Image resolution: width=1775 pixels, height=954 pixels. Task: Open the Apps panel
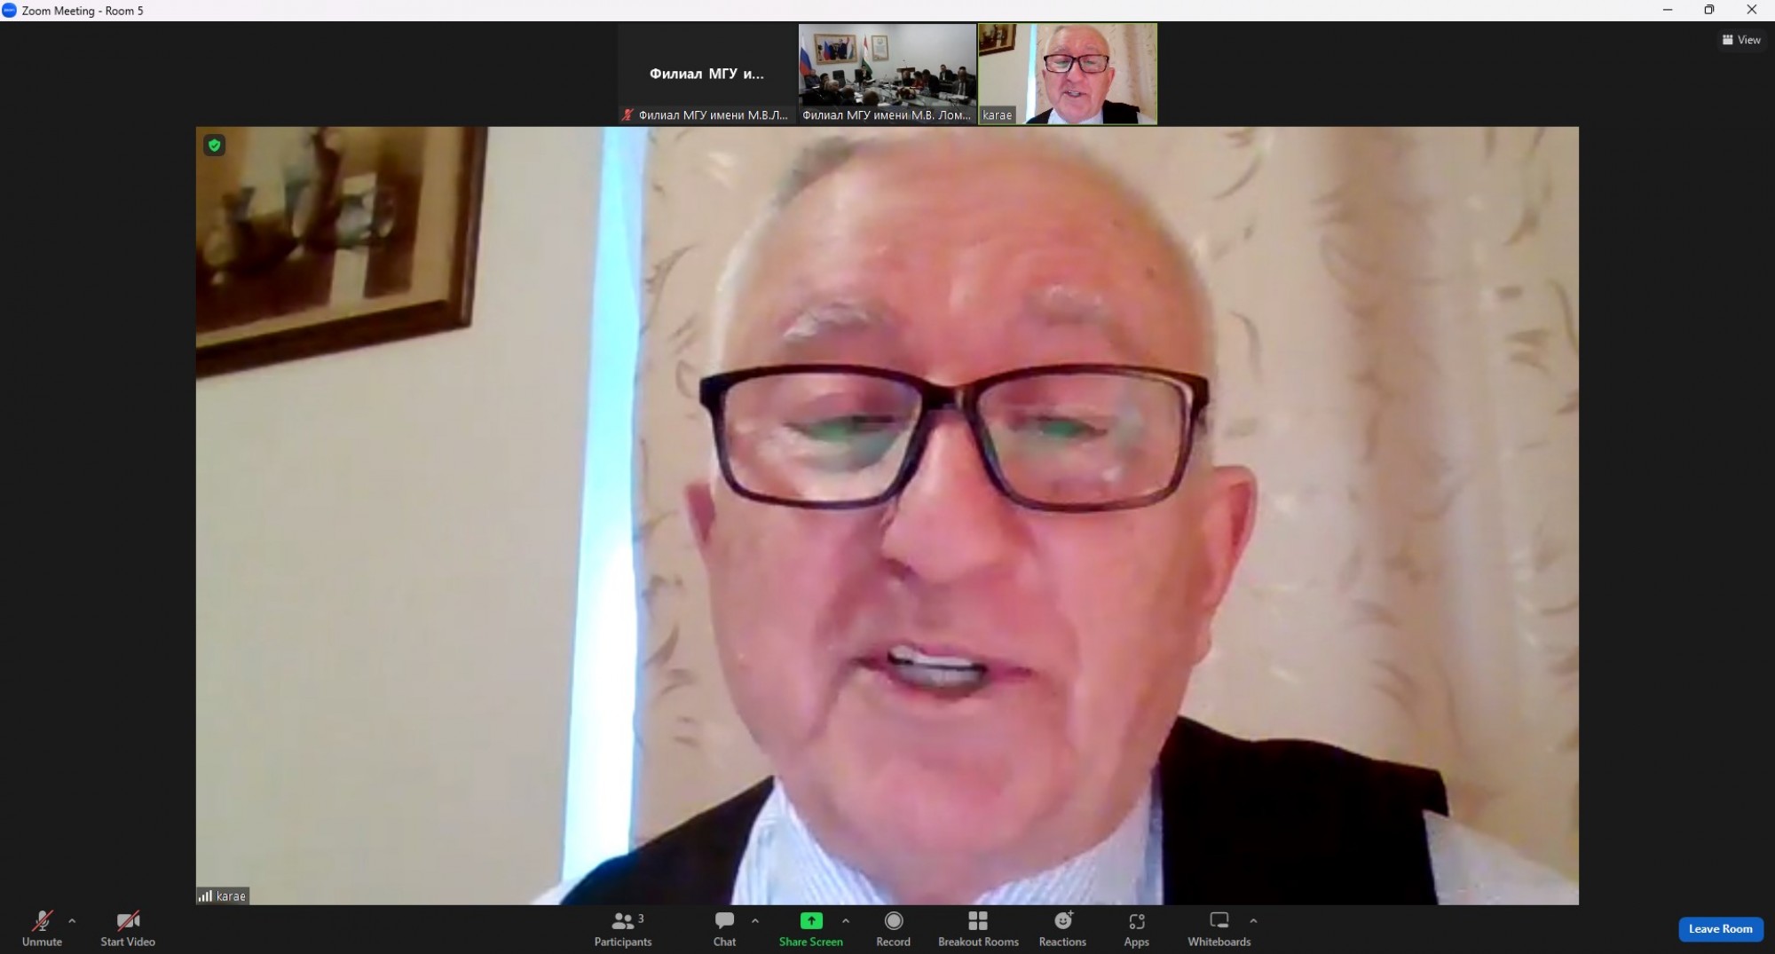pos(1136,928)
